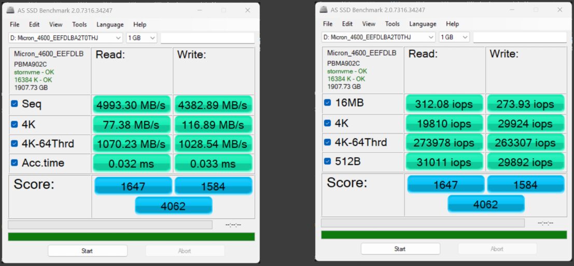Image resolution: width=574 pixels, height=266 pixels.
Task: Disable the 16MB test checkbox
Action: click(328, 102)
